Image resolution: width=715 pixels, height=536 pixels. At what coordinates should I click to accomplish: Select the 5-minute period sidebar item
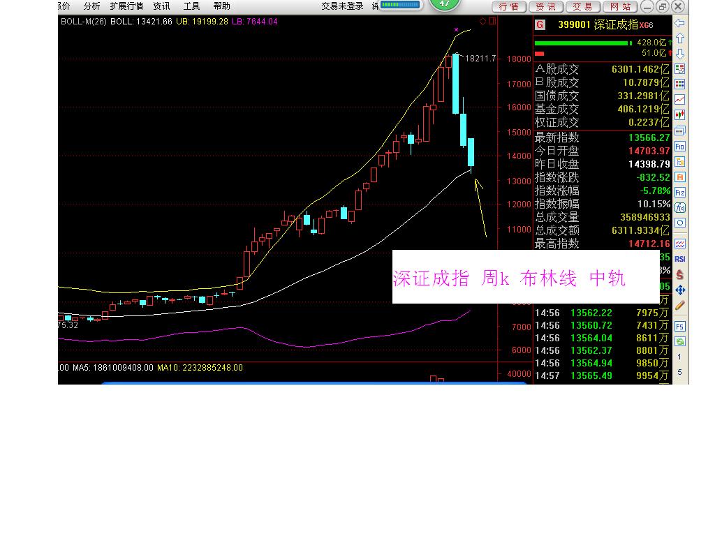pyautogui.click(x=679, y=373)
